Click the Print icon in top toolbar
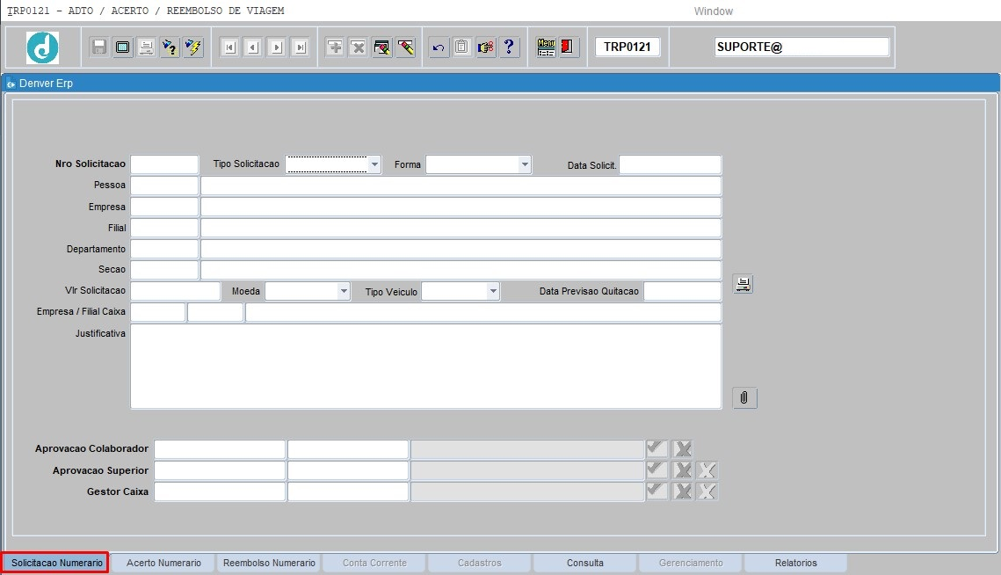The image size is (1001, 575). (x=146, y=47)
